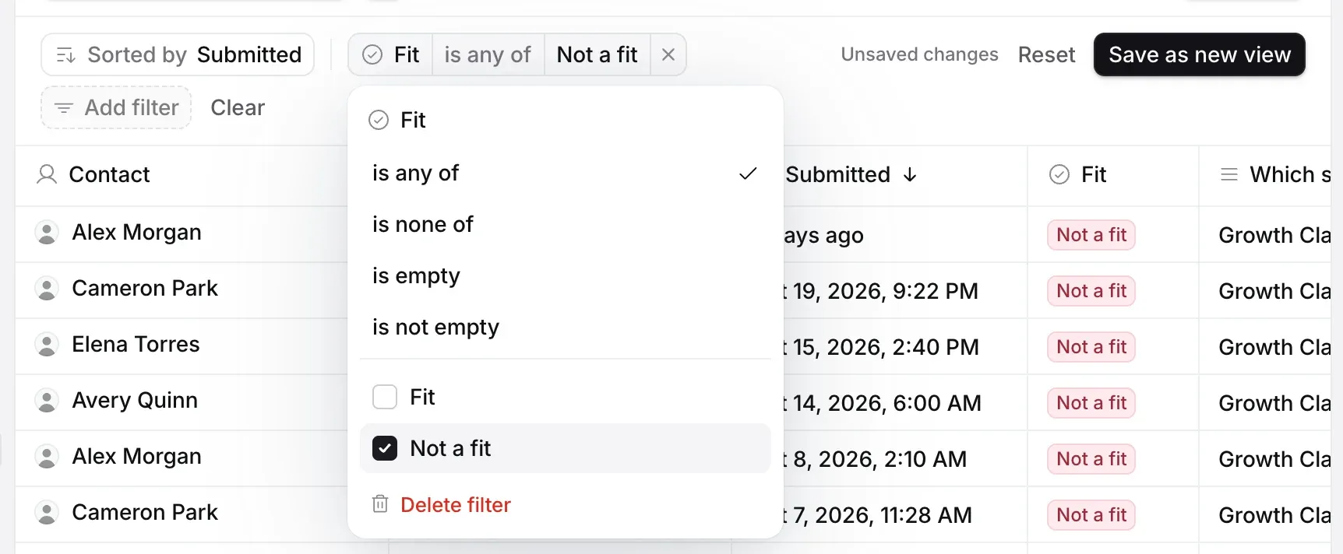Open the Avery Quinn contact
Screen dimensions: 1343x554
pyautogui.click(x=135, y=400)
